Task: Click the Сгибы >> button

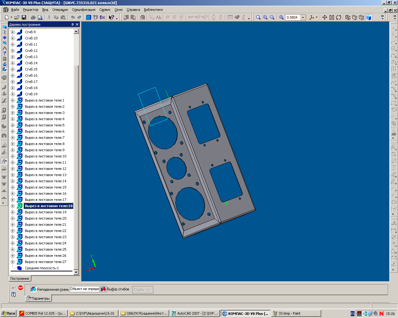Action: [x=142, y=290]
